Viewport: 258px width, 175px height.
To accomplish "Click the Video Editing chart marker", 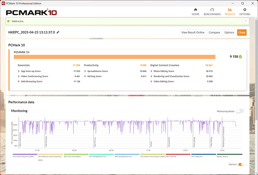I will (211, 142).
